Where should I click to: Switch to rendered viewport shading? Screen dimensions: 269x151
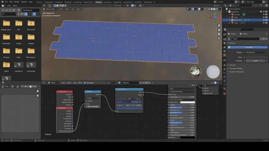click(217, 9)
